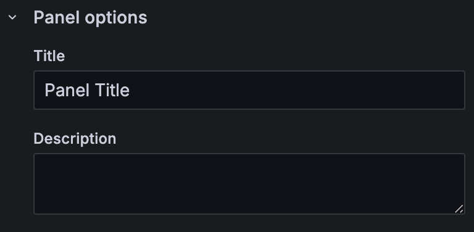Viewport: 474px width, 232px height.
Task: Click the bottom-left area of Description field
Action: (43, 207)
